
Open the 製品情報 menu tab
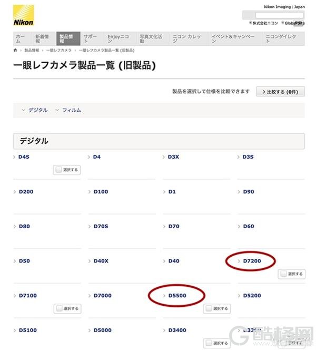pos(68,38)
